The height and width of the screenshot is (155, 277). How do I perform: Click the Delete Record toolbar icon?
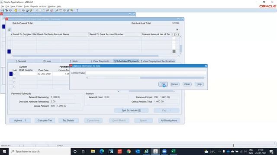pos(51,10)
